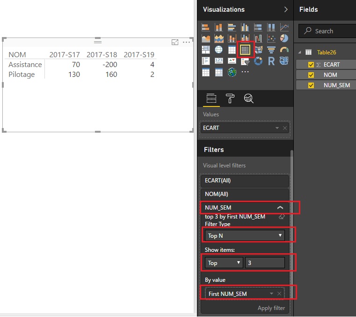Select the stacked bar chart visualization
Screen dimensions: 356x317
(x=206, y=27)
